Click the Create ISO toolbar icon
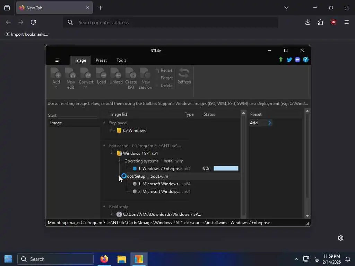Viewport: 355px width, 266px height. (131, 73)
